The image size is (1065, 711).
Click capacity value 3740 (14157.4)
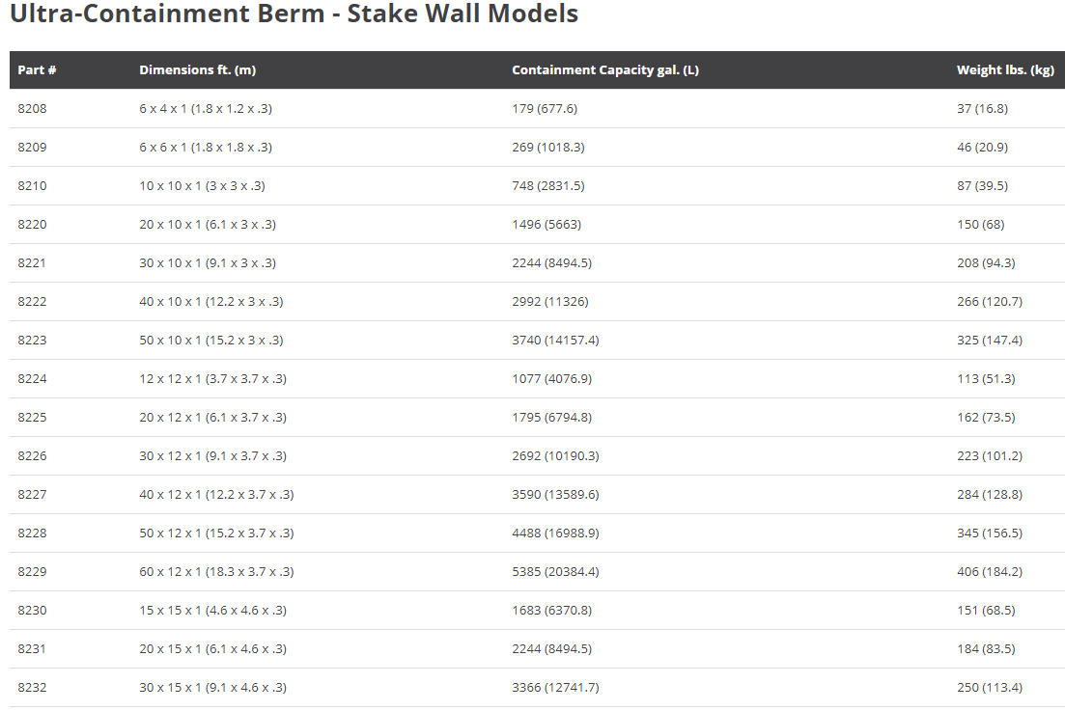click(555, 341)
